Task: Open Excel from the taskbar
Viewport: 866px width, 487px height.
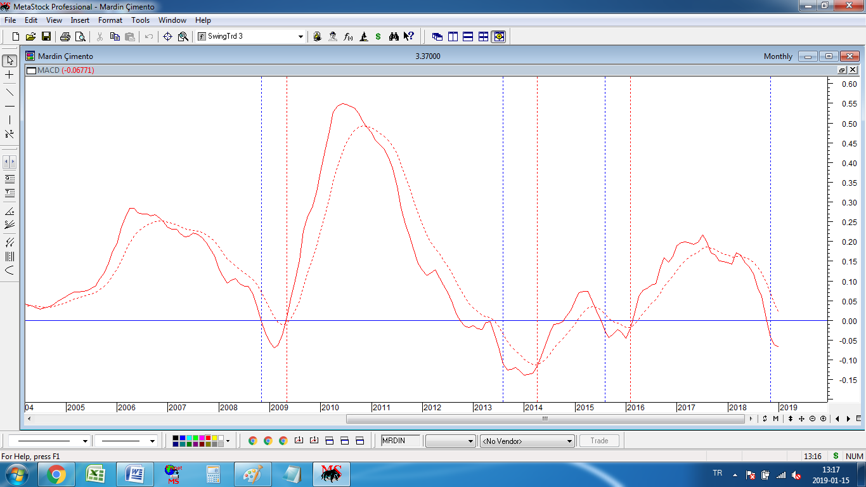Action: [x=96, y=474]
